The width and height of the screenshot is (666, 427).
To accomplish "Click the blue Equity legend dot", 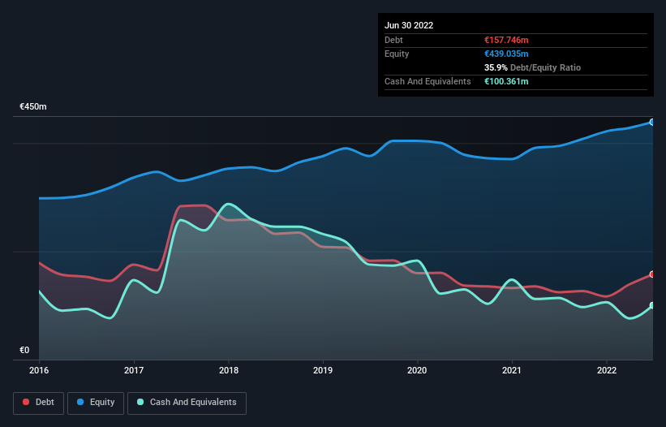I will 80,402.
